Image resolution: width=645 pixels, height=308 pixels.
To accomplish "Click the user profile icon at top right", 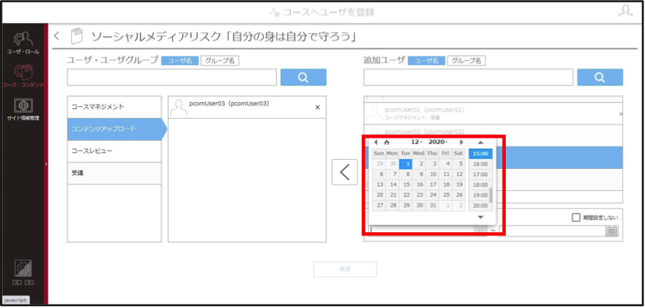I will click(x=625, y=12).
